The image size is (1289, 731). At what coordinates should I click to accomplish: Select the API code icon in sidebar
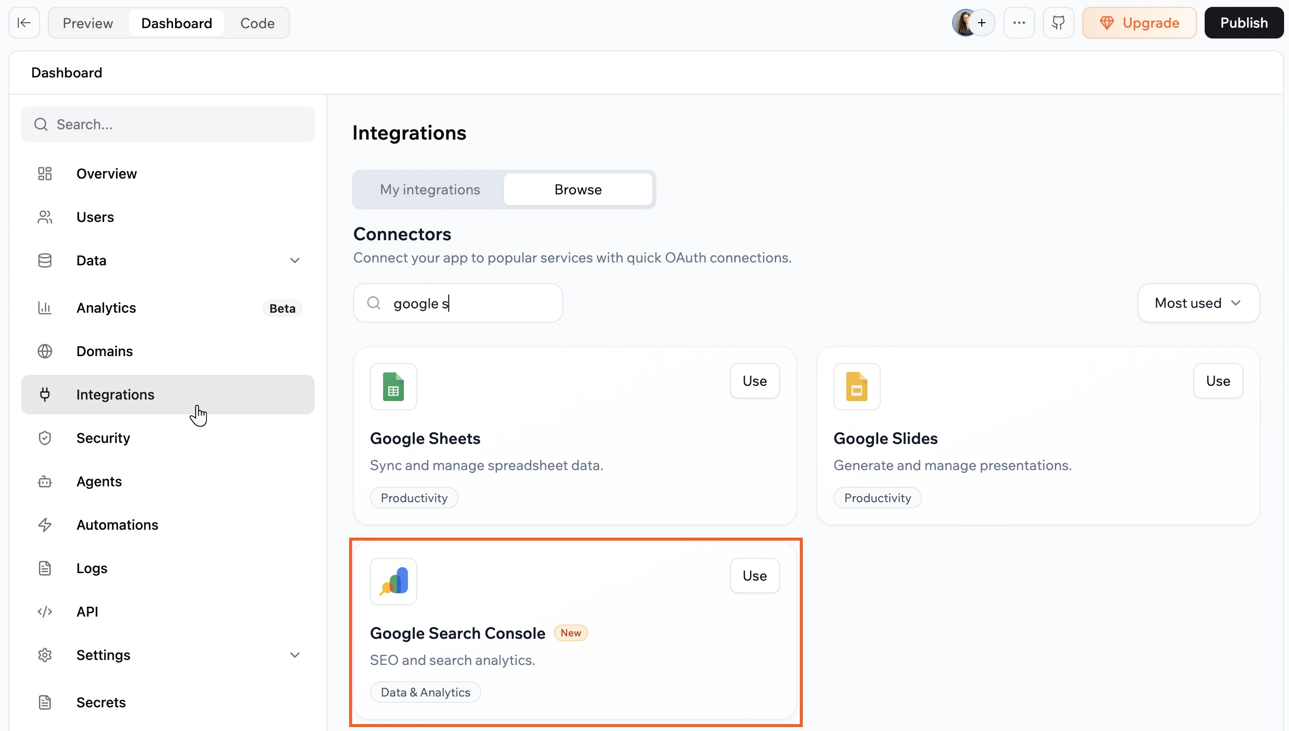[x=45, y=612]
